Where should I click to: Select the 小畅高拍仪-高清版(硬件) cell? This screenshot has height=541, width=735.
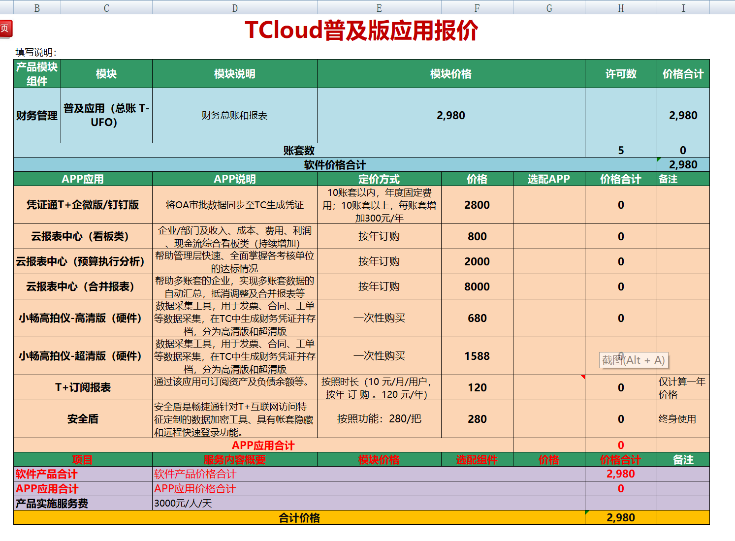click(x=83, y=318)
